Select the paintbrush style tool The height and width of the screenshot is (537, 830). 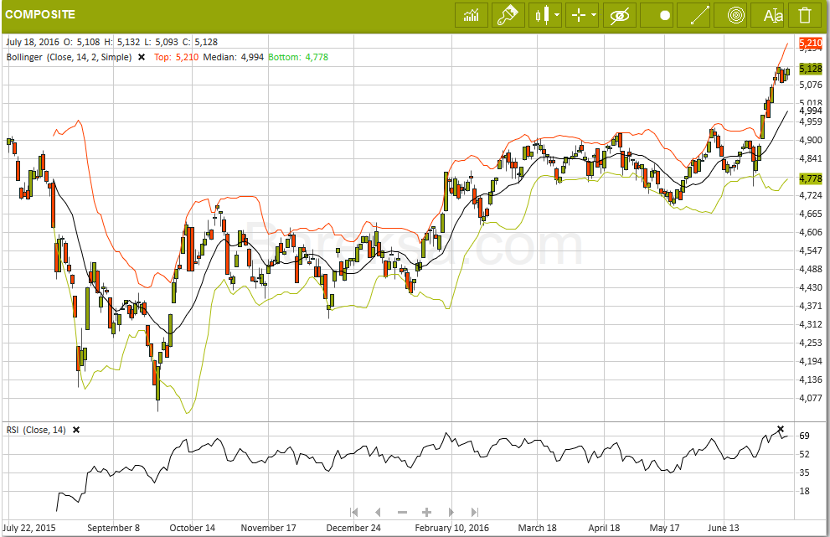pos(508,15)
